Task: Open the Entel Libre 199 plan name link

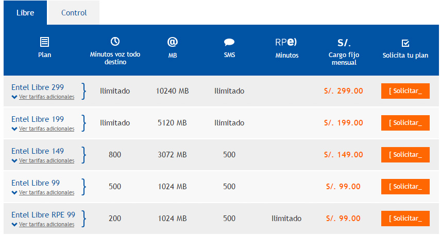Action: click(38, 119)
